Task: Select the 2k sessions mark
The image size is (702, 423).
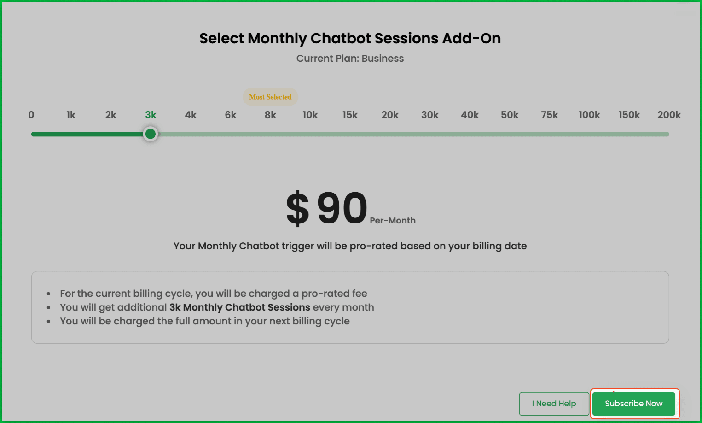Action: pyautogui.click(x=110, y=115)
